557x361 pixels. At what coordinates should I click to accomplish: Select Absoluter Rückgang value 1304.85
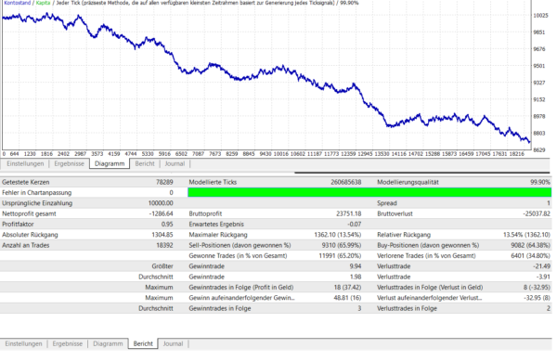[x=162, y=235]
